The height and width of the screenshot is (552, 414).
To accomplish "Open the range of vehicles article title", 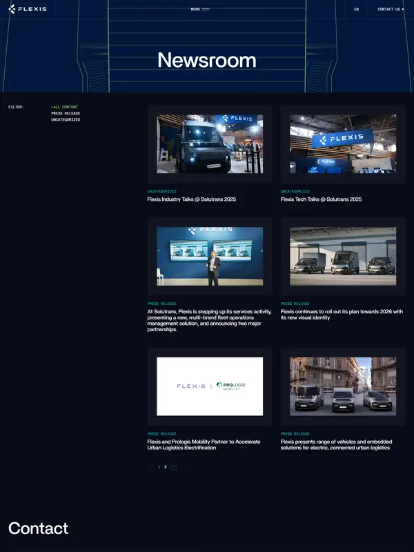I will tap(335, 444).
